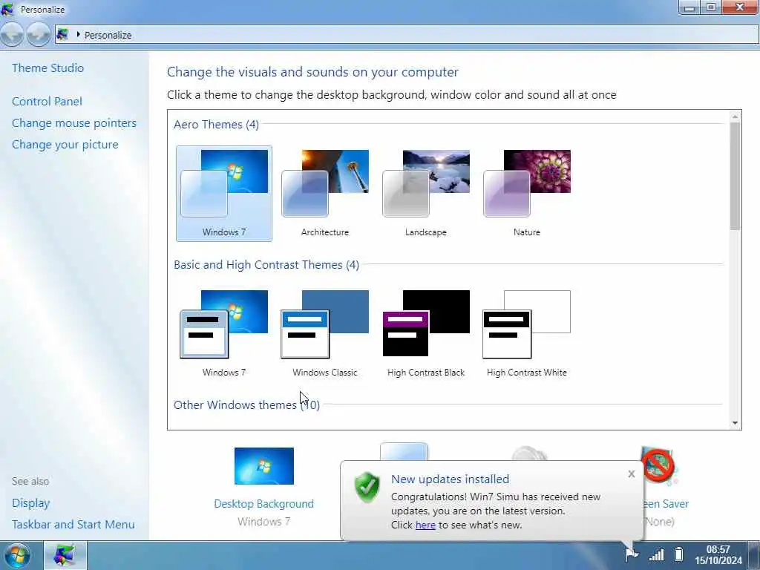Select the Landscape theme
This screenshot has width=760, height=570.
pyautogui.click(x=425, y=194)
